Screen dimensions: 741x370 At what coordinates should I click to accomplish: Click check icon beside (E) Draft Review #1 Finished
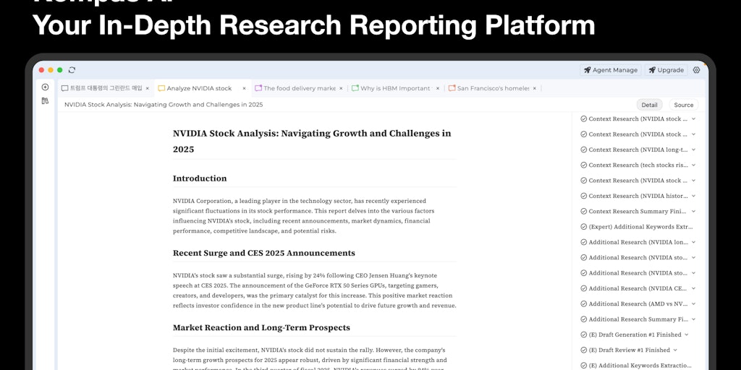(584, 350)
